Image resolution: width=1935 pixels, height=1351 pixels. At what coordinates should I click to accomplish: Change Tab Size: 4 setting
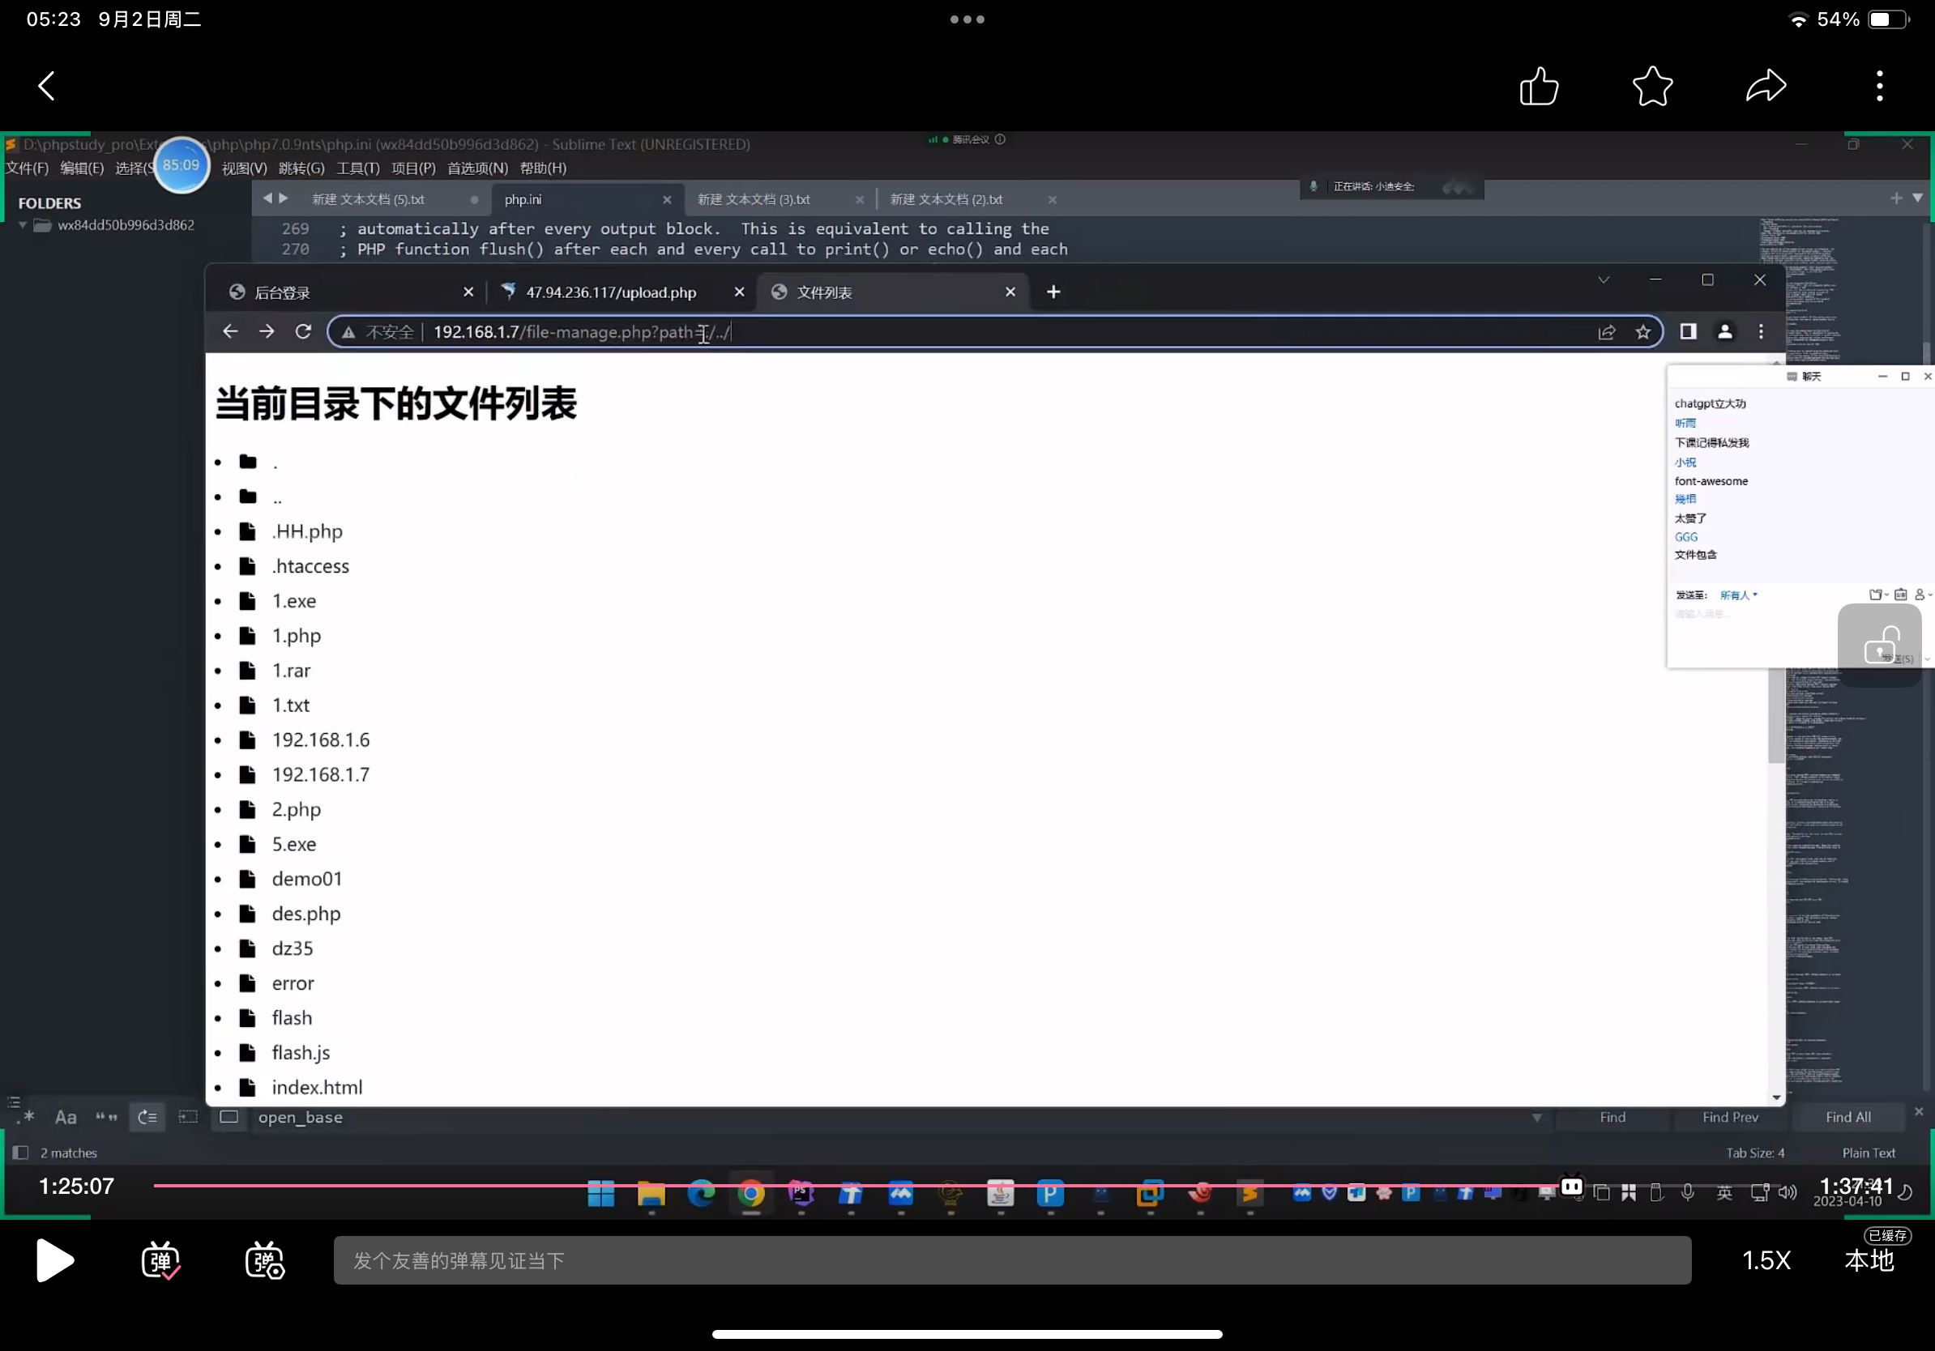1754,1153
